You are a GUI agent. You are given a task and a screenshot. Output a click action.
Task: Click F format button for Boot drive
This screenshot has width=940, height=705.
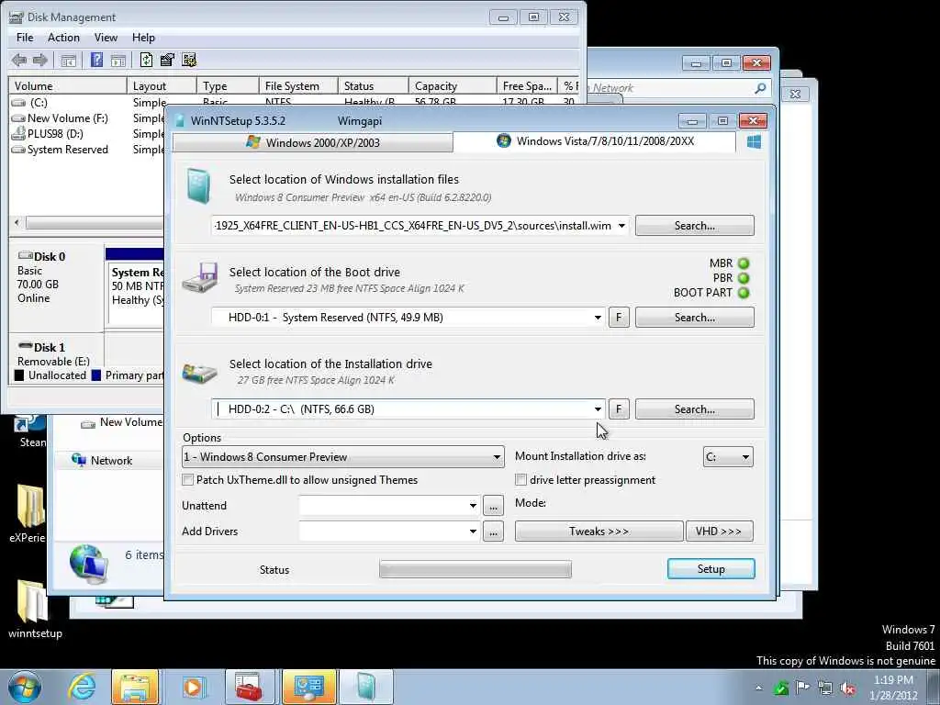[619, 318]
